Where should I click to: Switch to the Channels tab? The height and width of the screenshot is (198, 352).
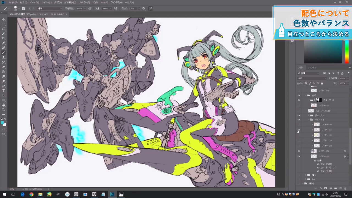point(312,67)
